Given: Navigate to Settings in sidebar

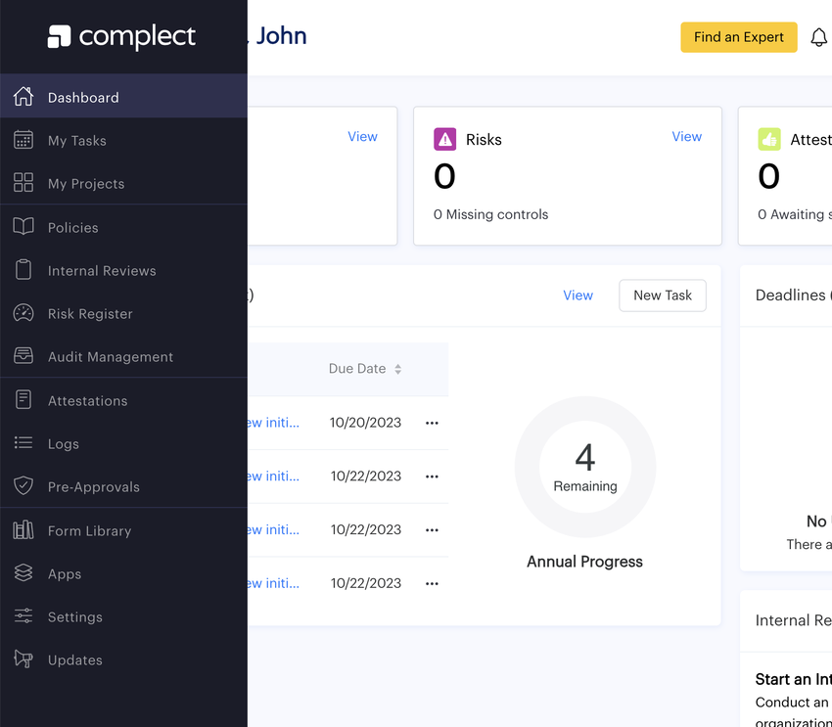Looking at the screenshot, I should (74, 617).
